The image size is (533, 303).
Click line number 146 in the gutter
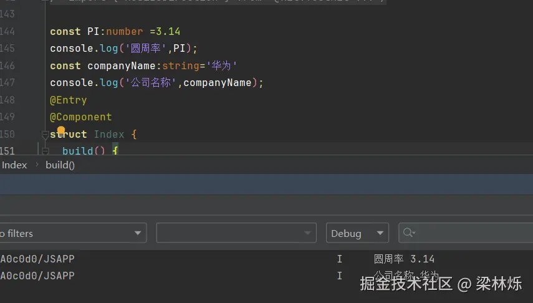tap(7, 65)
